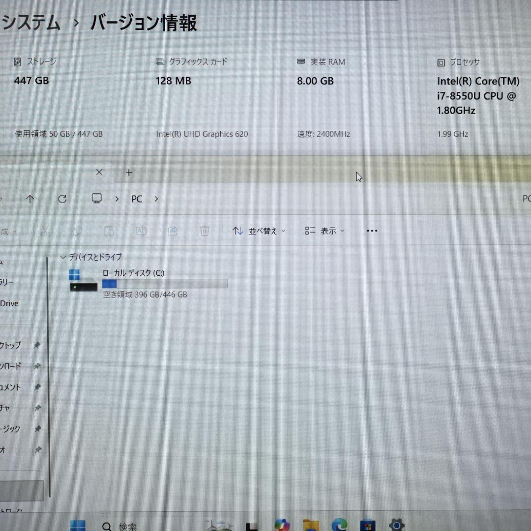Open a new tab with the plus button
Viewport: 531px width, 531px height.
[129, 173]
